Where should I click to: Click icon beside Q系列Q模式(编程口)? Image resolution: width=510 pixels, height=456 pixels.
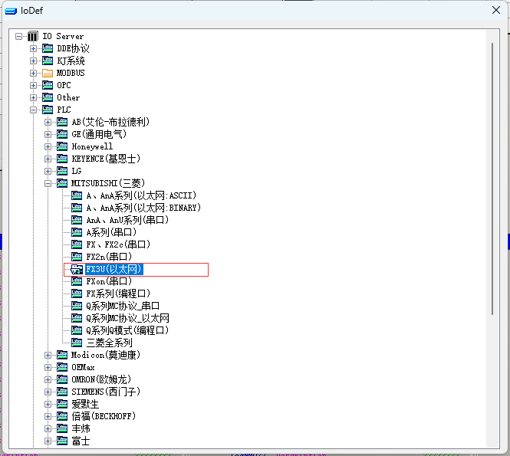(77, 330)
